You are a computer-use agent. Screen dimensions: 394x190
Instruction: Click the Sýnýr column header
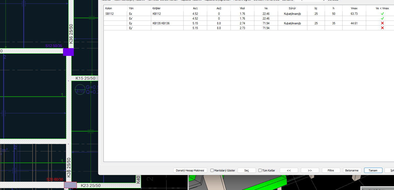(292, 8)
